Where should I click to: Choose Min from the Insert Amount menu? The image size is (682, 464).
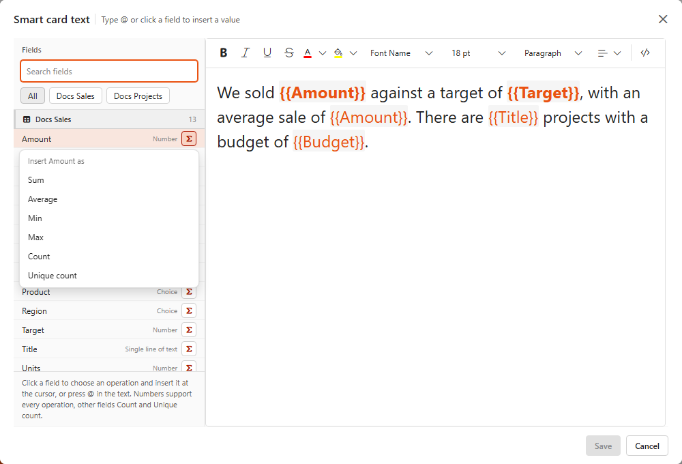[109, 218]
